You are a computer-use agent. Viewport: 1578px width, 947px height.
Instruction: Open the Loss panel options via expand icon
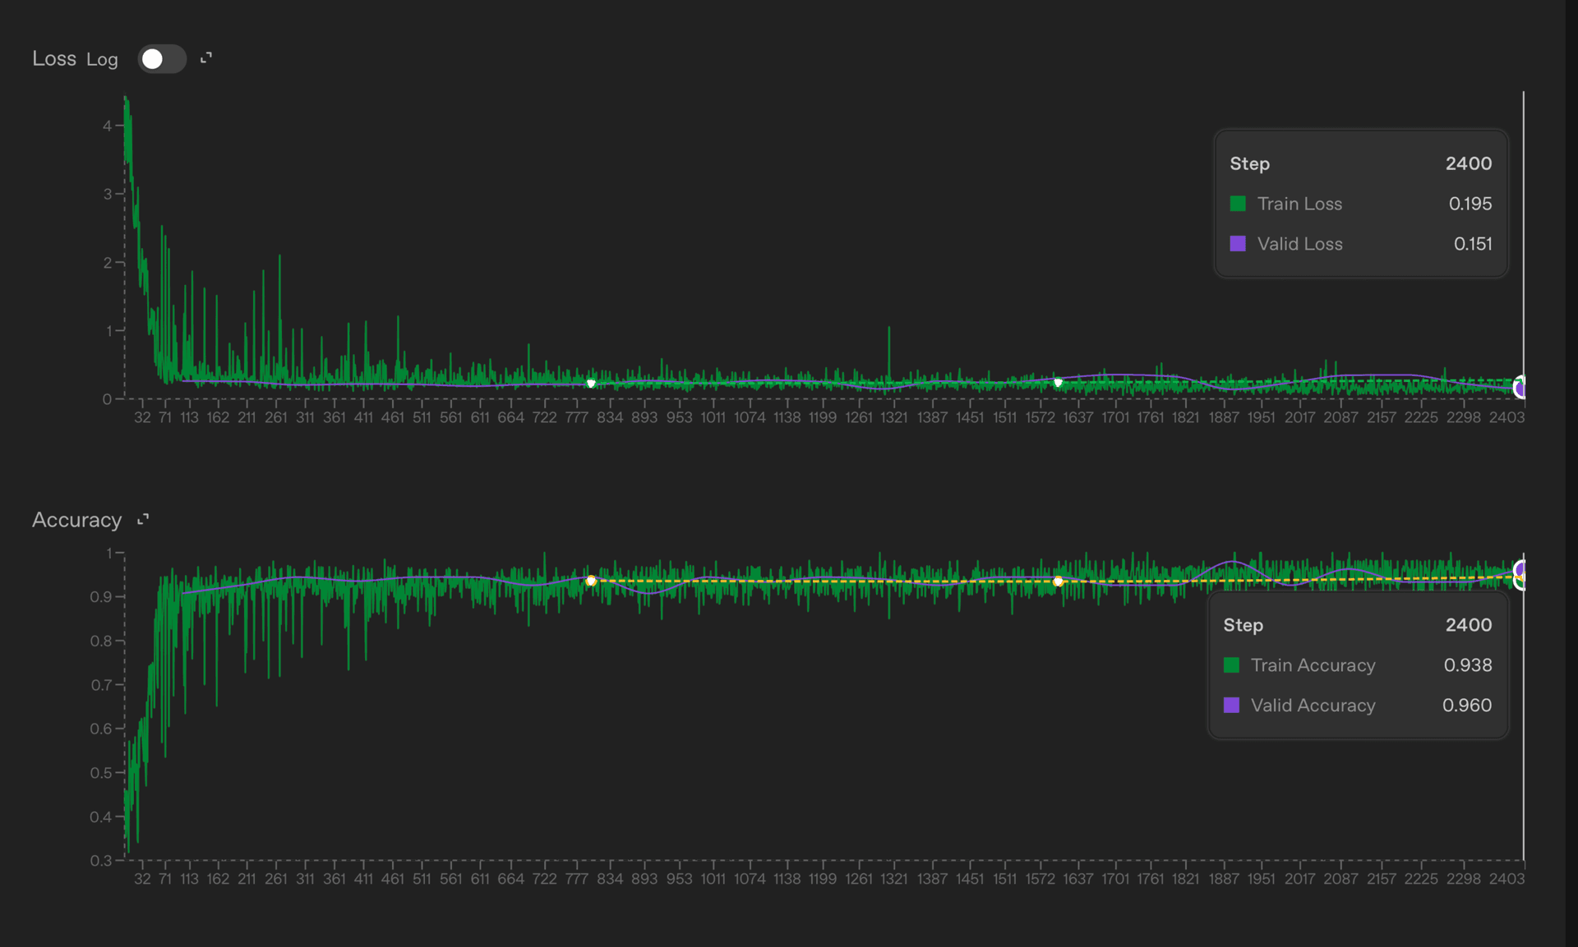[x=206, y=58]
